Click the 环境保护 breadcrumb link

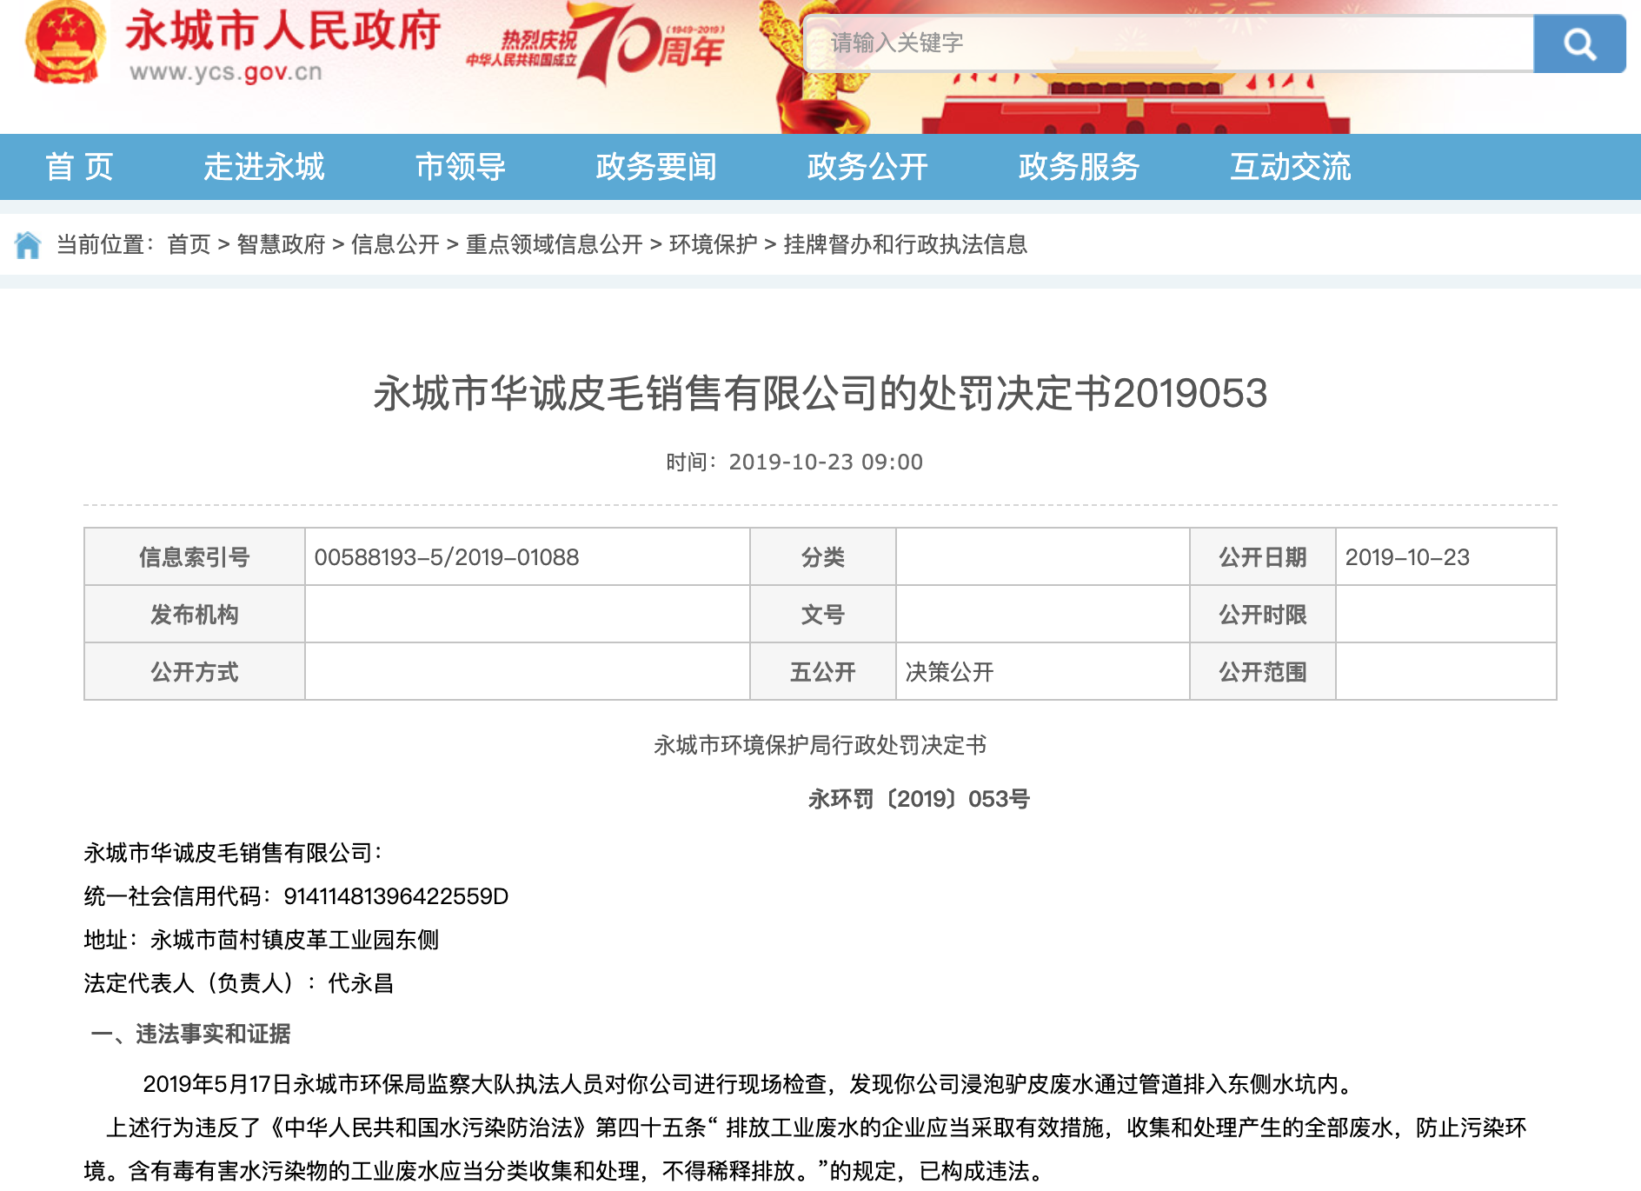coord(714,244)
